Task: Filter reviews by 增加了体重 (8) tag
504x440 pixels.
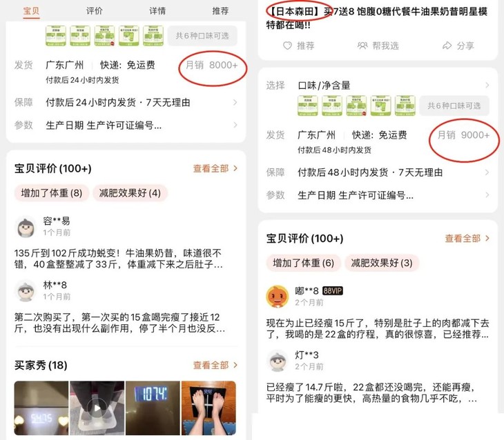Action: (x=51, y=193)
